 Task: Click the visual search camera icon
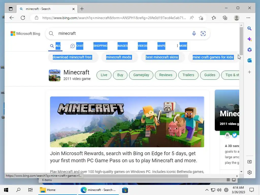(x=203, y=34)
